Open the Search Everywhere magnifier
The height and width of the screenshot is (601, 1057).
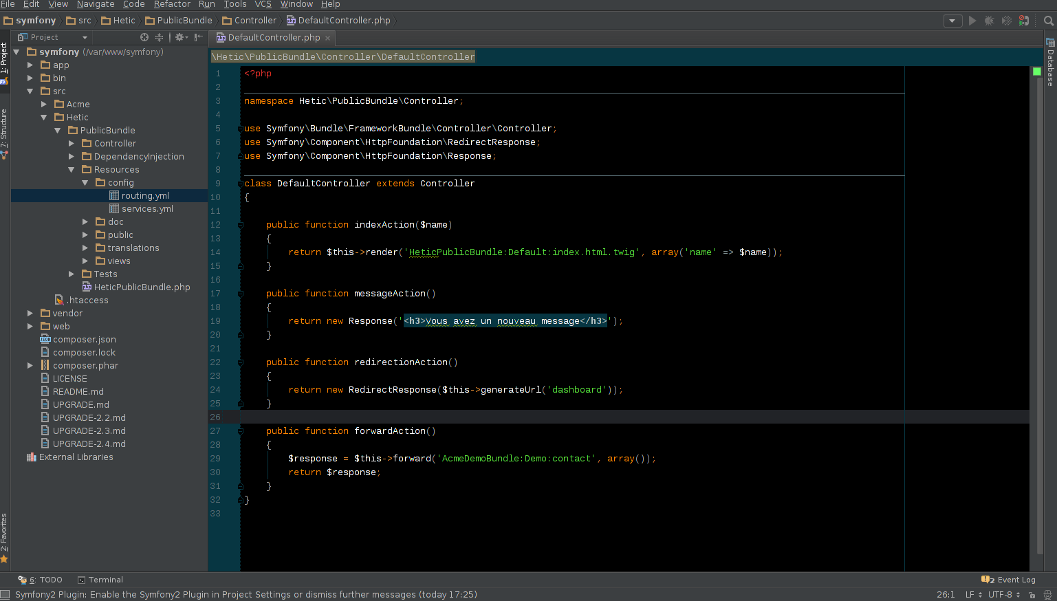tap(1049, 21)
